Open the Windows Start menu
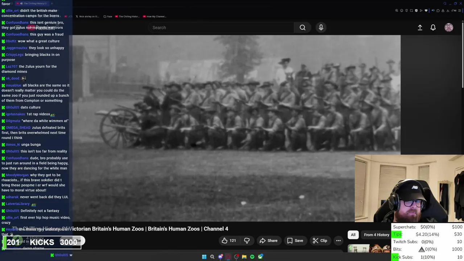Image resolution: width=464 pixels, height=261 pixels. (204, 257)
